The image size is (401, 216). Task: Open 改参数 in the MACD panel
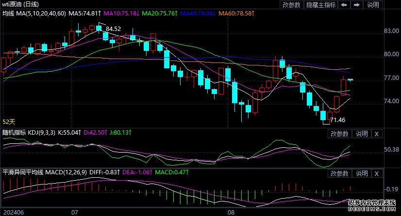[339, 174]
